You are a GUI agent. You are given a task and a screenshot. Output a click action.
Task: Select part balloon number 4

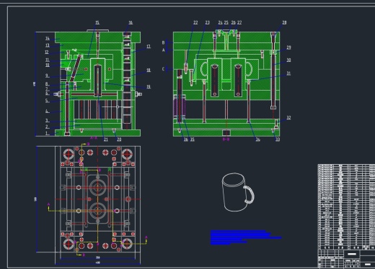pos(47,111)
